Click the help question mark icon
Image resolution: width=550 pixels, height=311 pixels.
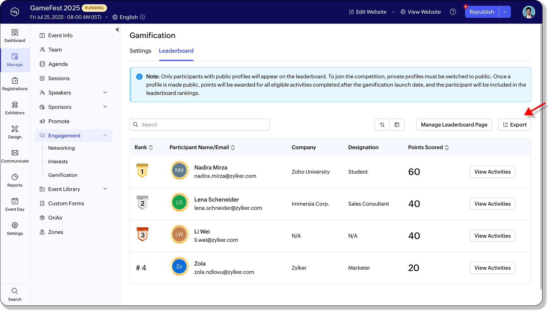pos(453,12)
